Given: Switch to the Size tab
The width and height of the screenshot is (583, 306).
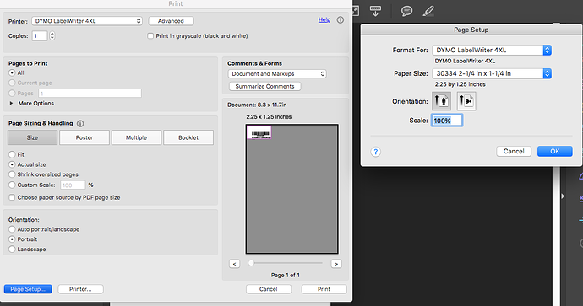Looking at the screenshot, I should click(x=32, y=137).
